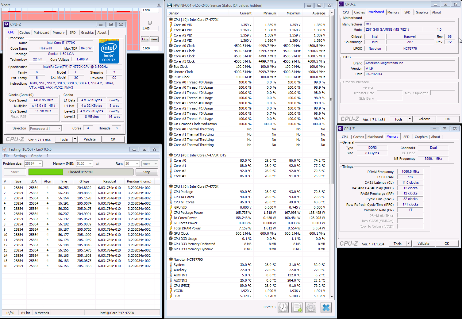Click the 1066.5 MHz DRAM Frequency value

tap(410, 172)
